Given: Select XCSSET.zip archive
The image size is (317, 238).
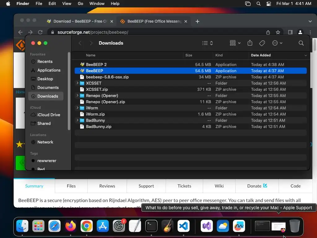Looking at the screenshot, I should click(191, 89).
